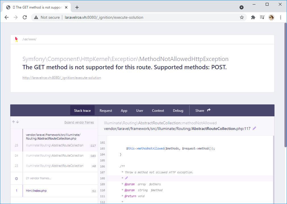The width and height of the screenshot is (287, 204).
Task: Expand the 21 vendor frames group
Action: [16, 178]
